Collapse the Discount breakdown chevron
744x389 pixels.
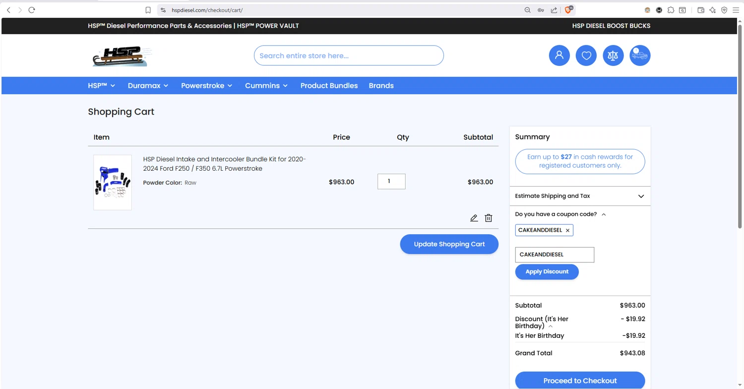click(551, 326)
